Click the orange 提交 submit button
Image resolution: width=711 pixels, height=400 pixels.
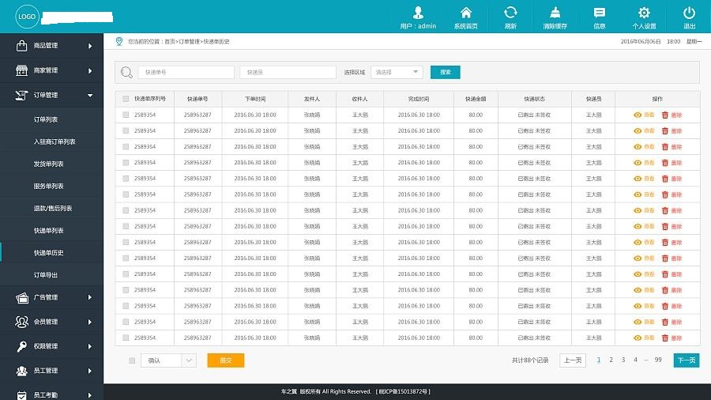coord(226,360)
